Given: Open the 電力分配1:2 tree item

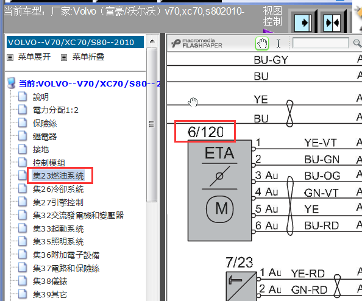Looking at the screenshot, I should [x=55, y=110].
